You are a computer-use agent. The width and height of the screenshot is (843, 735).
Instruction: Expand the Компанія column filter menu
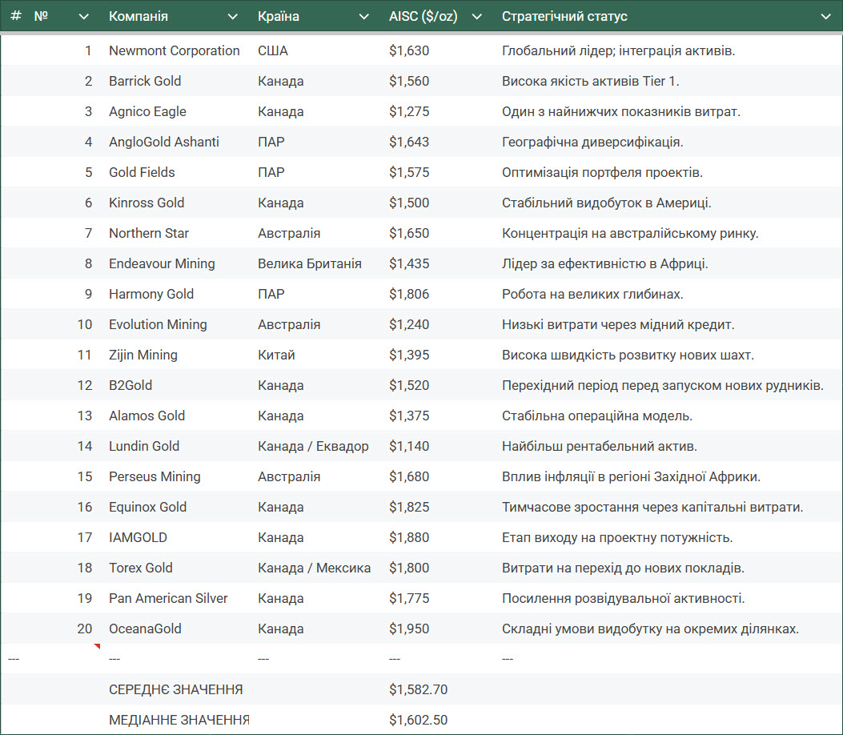(232, 17)
